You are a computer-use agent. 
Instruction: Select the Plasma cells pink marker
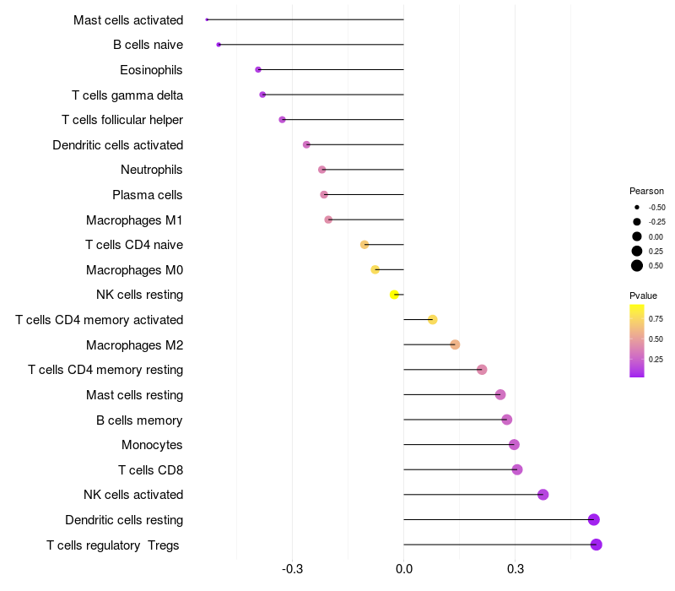(x=324, y=195)
